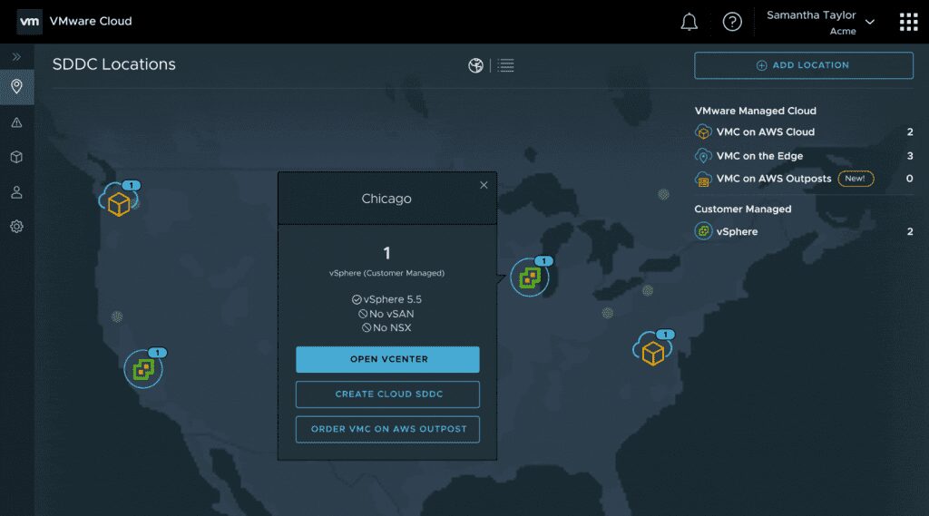
Task: Select the location pin sidebar icon
Action: 16,87
